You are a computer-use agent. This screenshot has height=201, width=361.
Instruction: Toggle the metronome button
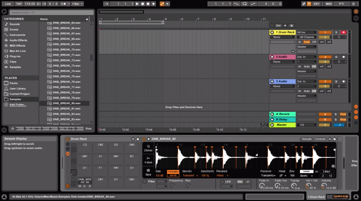(x=63, y=4)
